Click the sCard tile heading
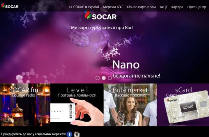The width and height of the screenshot is (209, 137). tap(183, 90)
